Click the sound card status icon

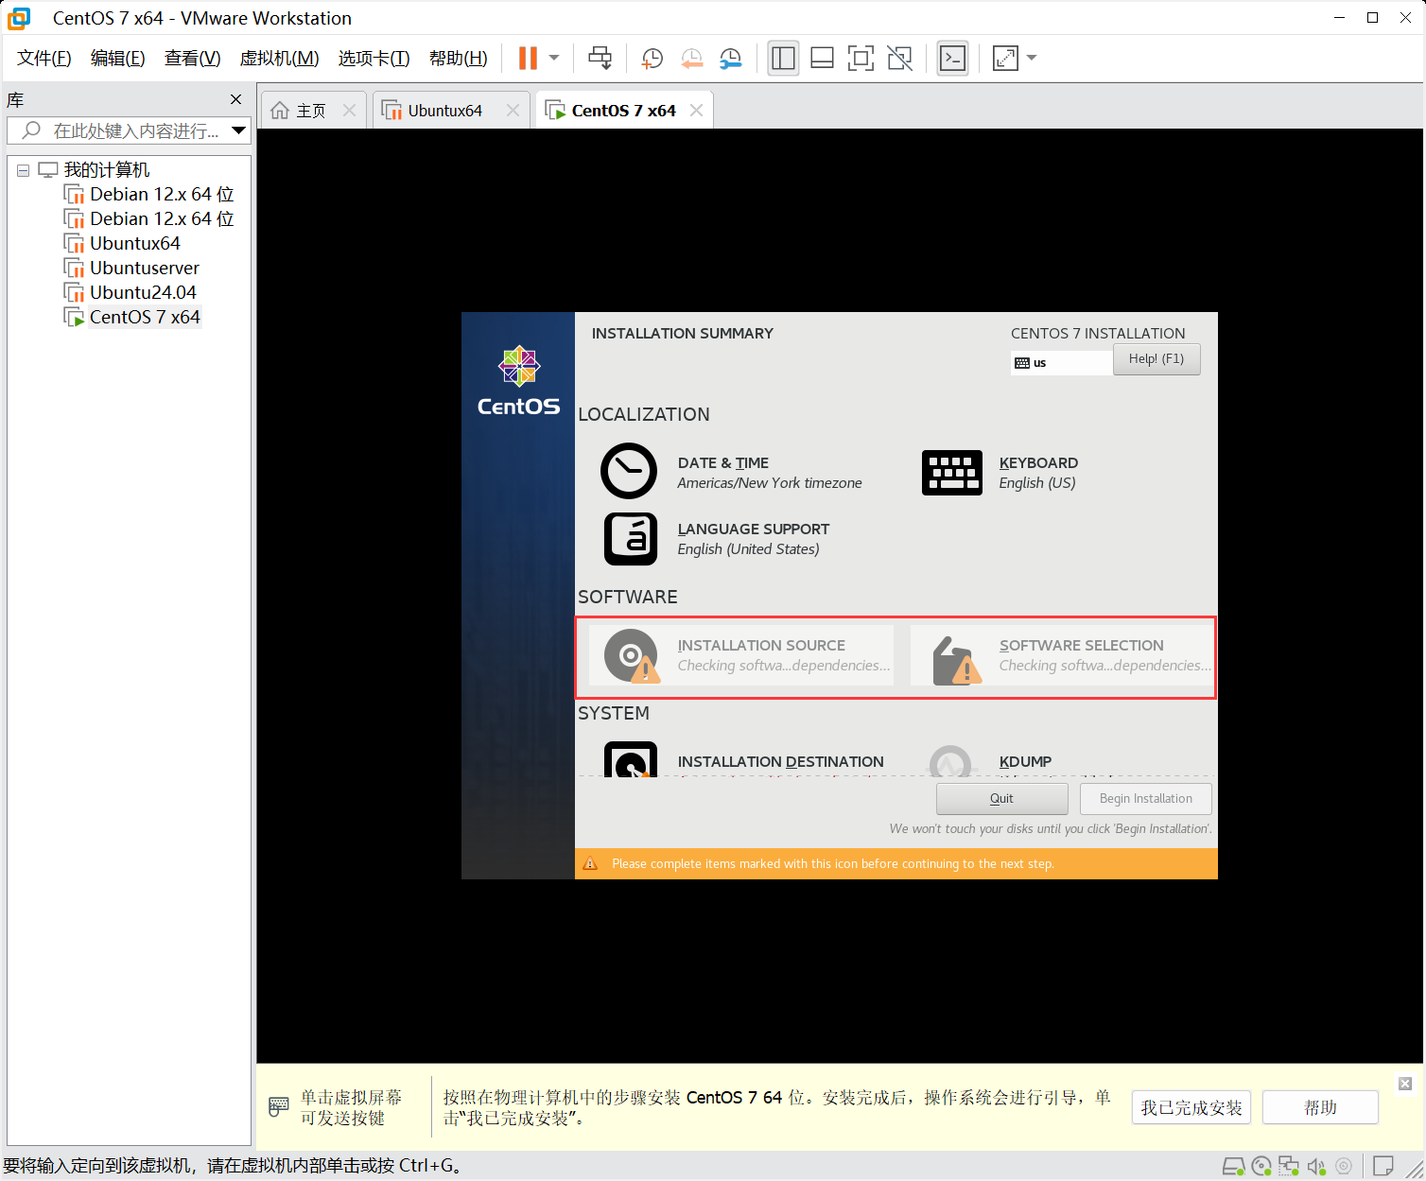tap(1316, 1166)
